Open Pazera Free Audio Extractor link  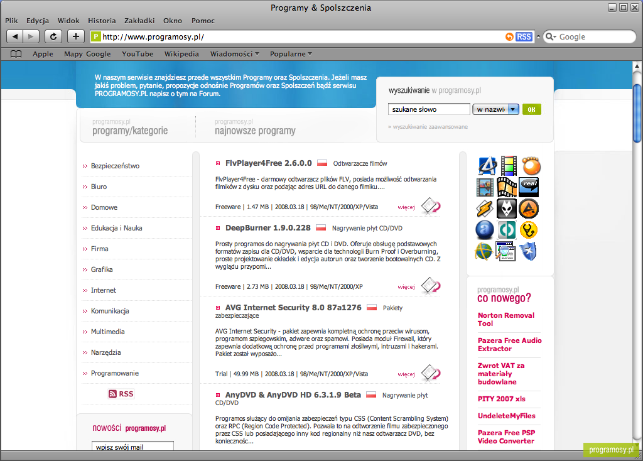(510, 345)
